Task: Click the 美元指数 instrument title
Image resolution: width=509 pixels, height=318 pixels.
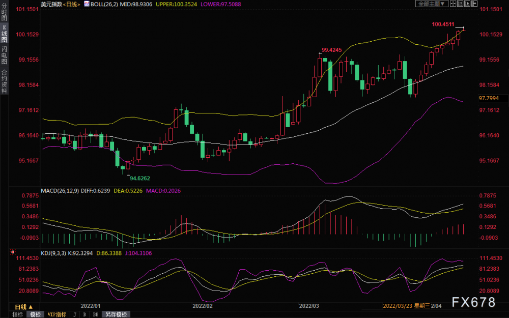Action: (51, 4)
